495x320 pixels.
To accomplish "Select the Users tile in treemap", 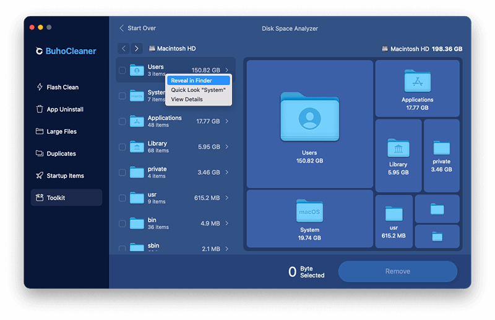I will tap(309, 124).
